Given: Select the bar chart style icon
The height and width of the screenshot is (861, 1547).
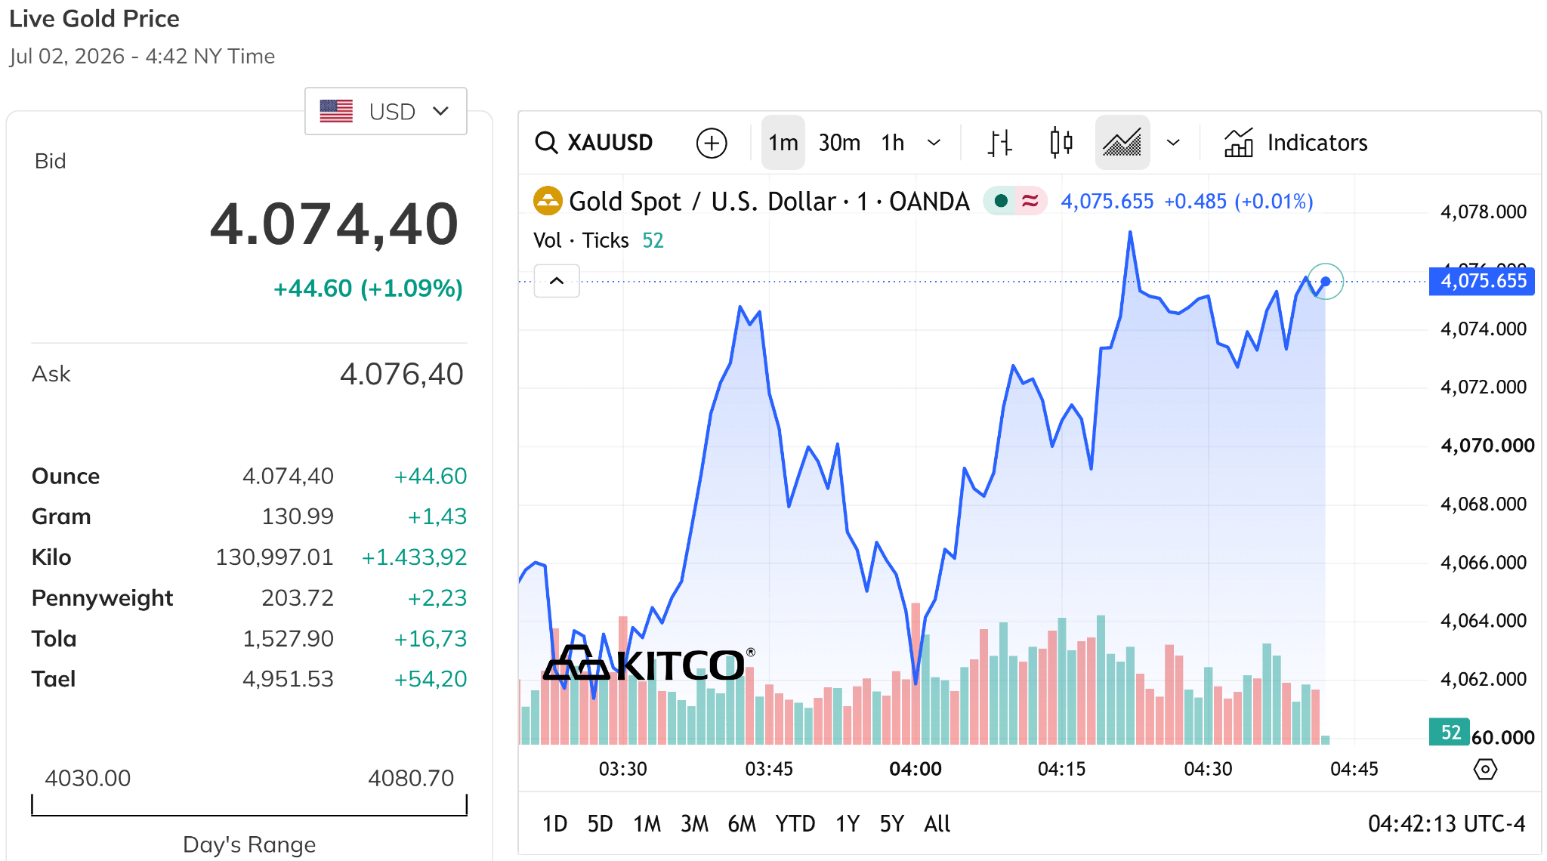Looking at the screenshot, I should point(999,142).
